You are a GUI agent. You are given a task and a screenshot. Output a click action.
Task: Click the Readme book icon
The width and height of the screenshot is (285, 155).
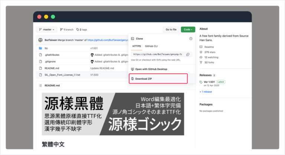point(201,47)
